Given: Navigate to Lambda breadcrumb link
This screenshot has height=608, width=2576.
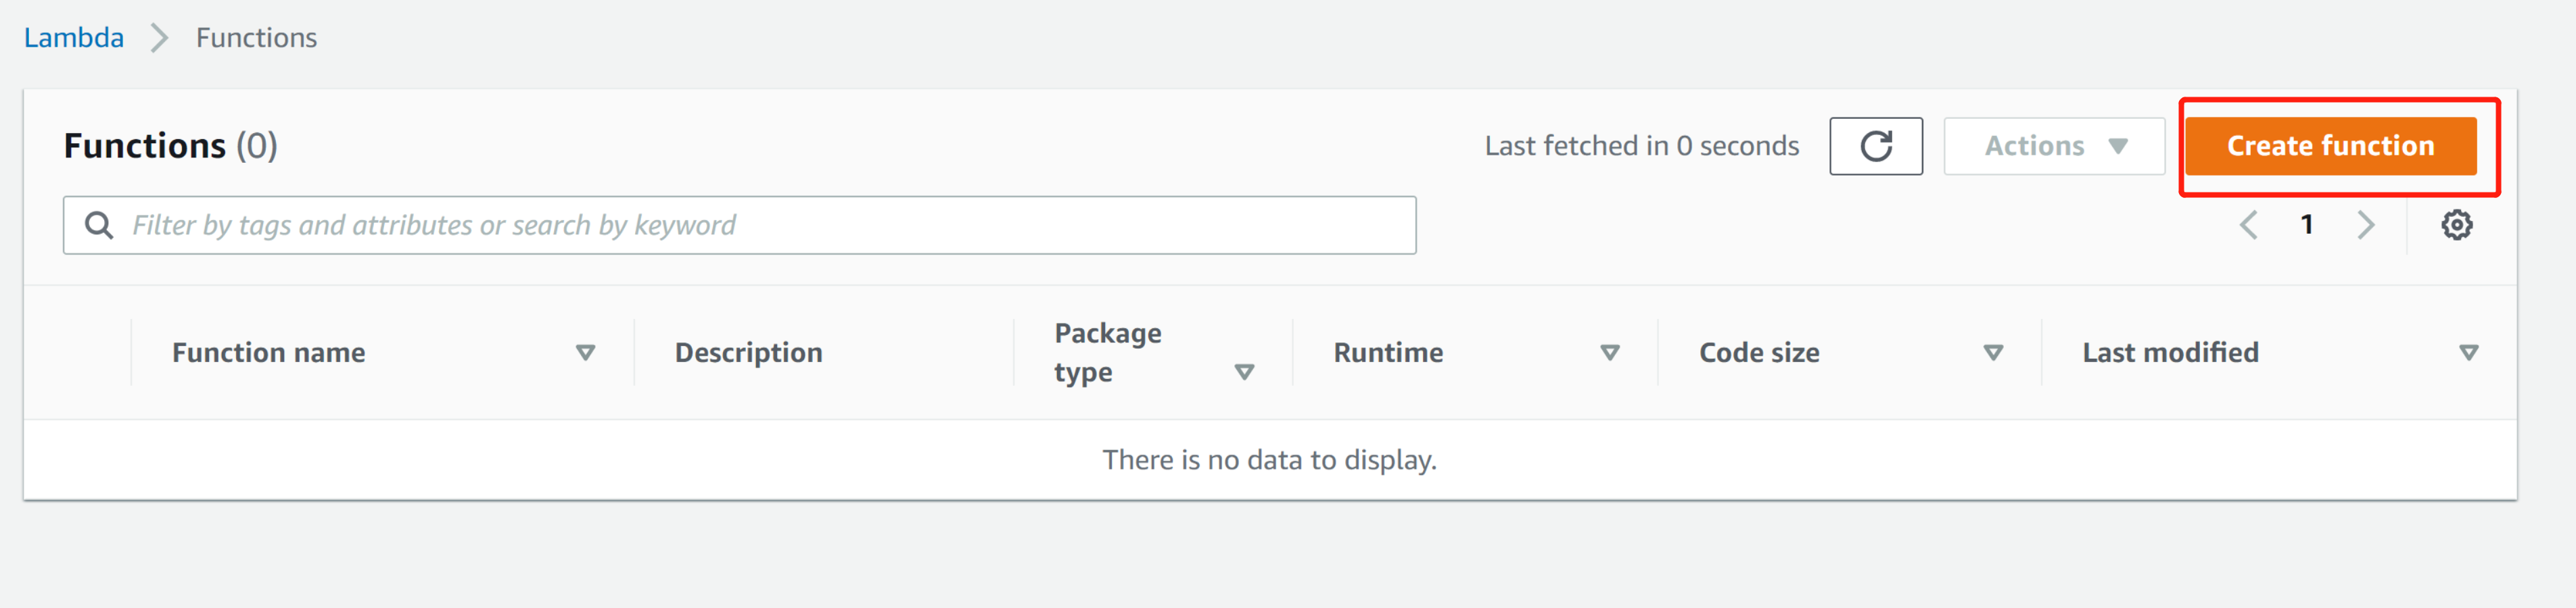Looking at the screenshot, I should tap(74, 38).
